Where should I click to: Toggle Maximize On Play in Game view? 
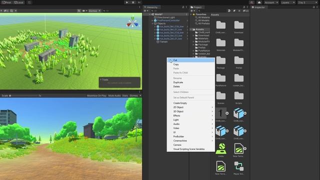pos(96,95)
